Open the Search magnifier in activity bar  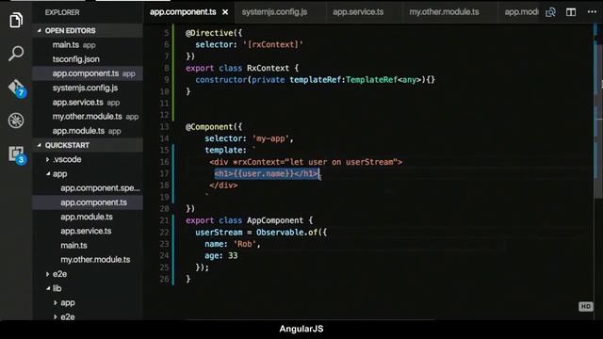[16, 54]
